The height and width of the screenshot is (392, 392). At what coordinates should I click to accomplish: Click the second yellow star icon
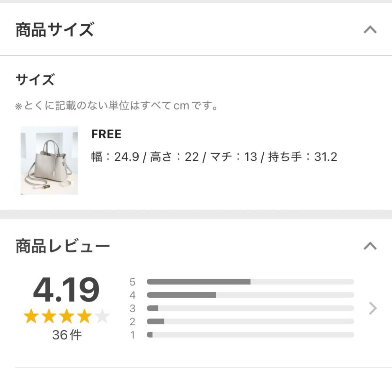tap(49, 315)
